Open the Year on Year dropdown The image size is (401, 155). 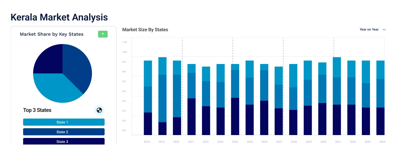pos(369,29)
